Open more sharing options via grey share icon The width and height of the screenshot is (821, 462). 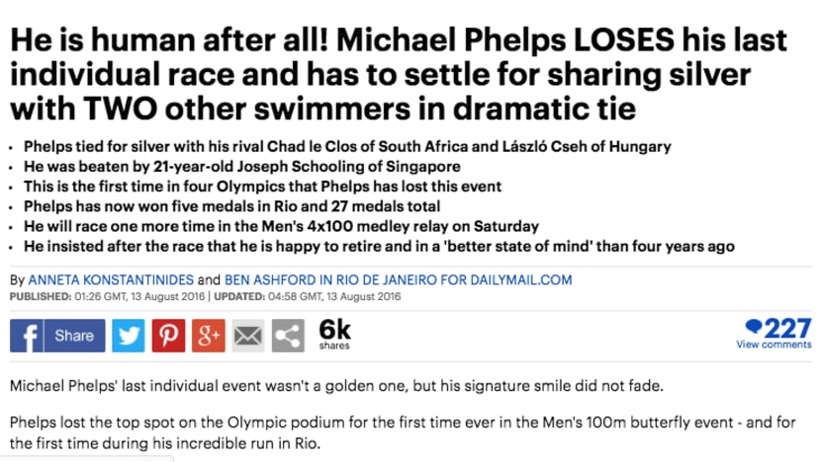coord(288,336)
